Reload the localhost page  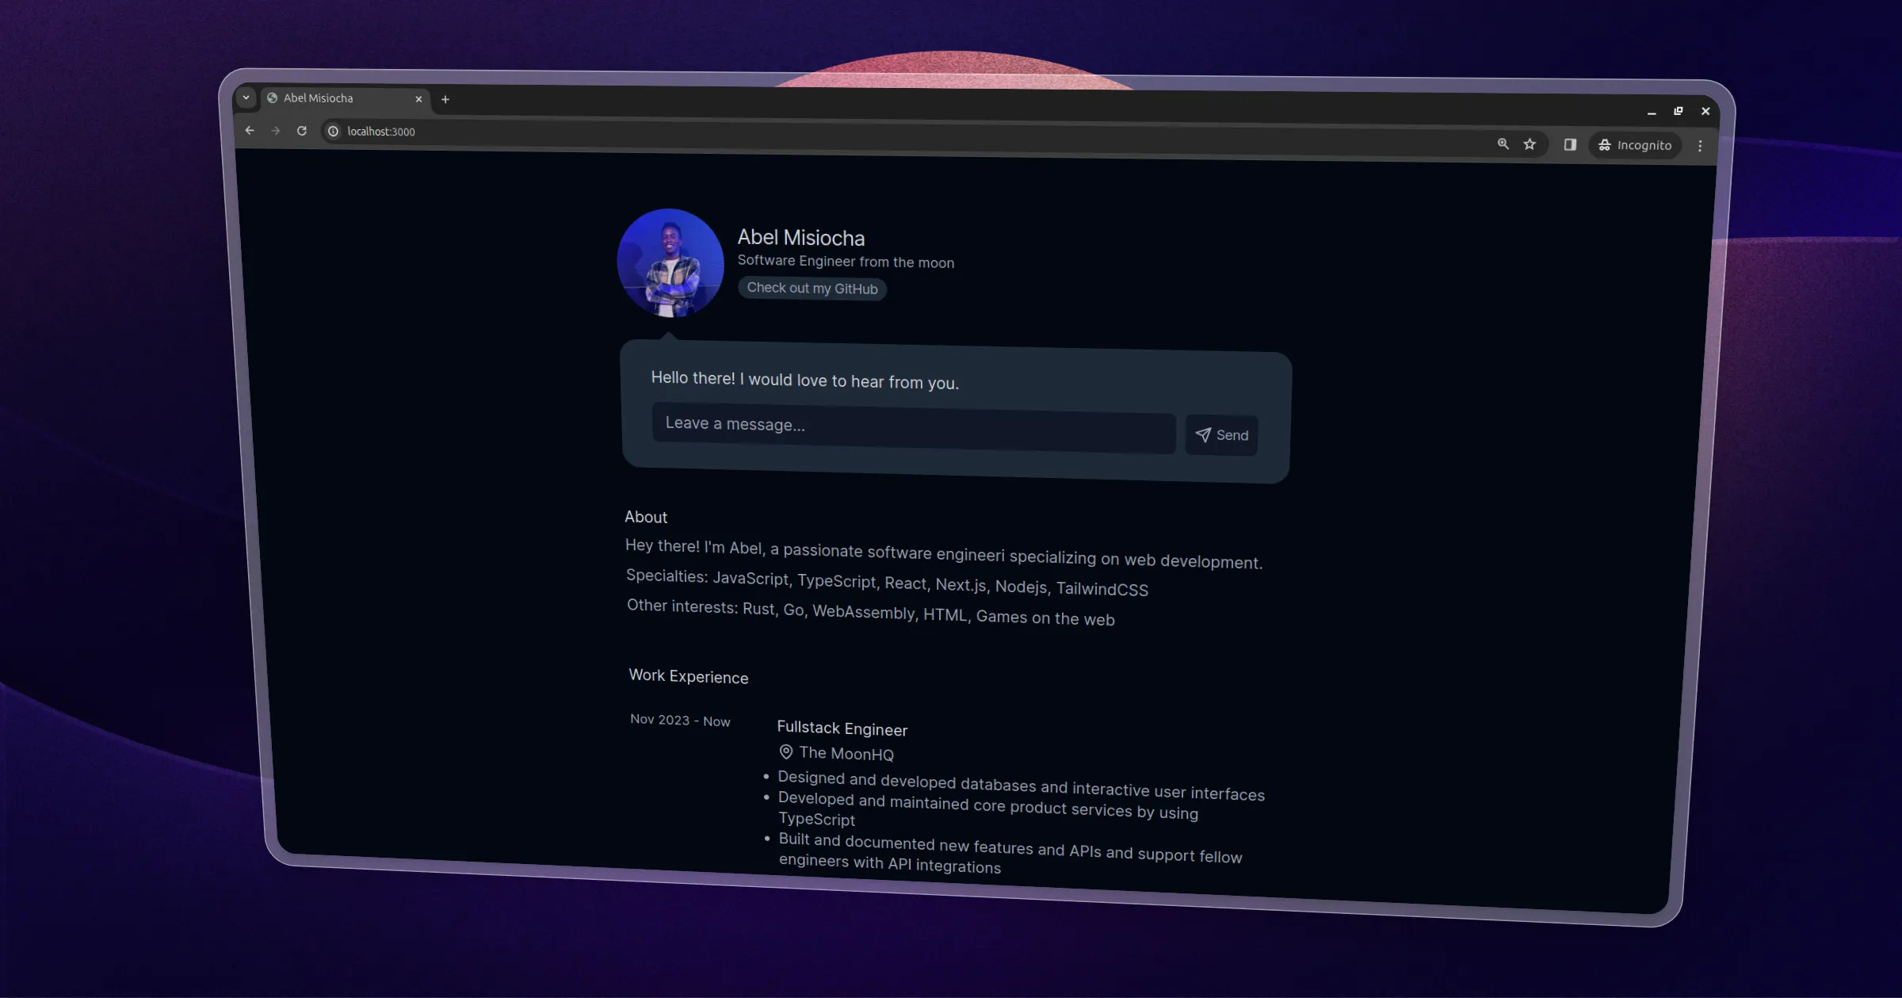pyautogui.click(x=302, y=131)
